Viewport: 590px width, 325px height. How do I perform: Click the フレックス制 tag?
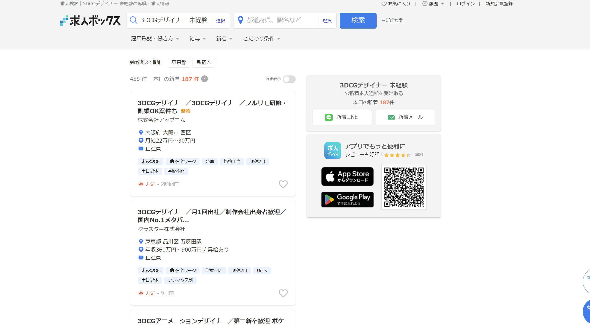point(180,280)
